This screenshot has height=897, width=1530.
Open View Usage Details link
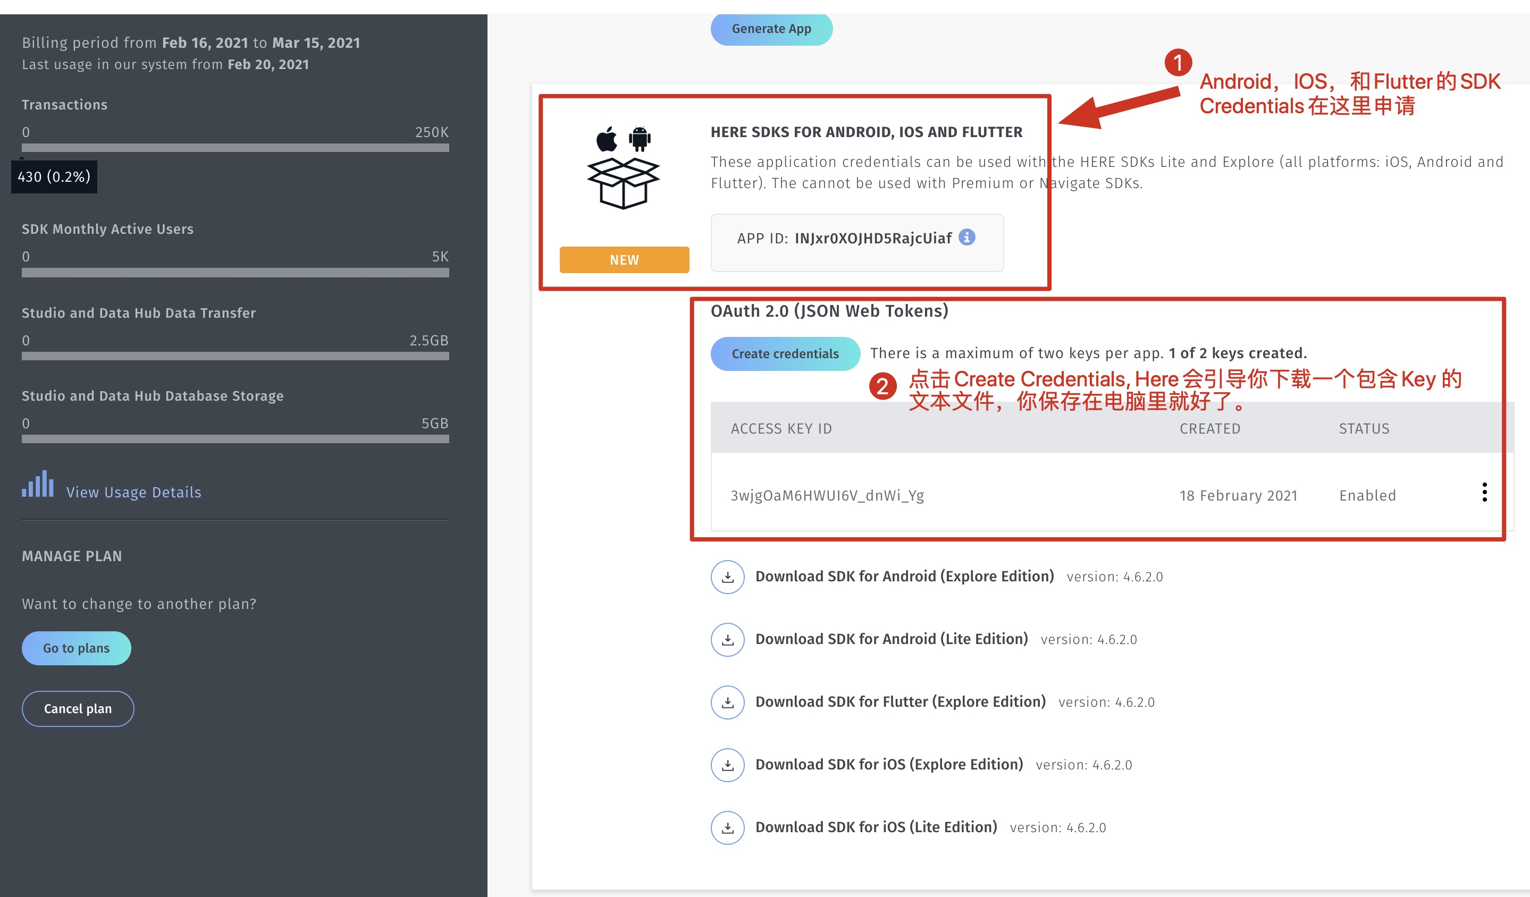coord(133,492)
